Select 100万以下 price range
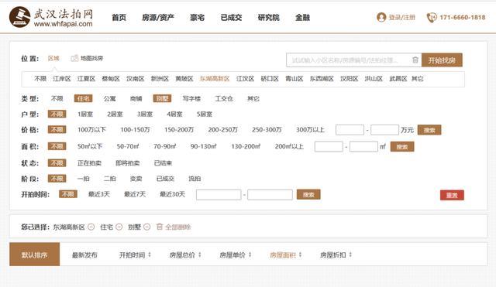 click(x=91, y=129)
